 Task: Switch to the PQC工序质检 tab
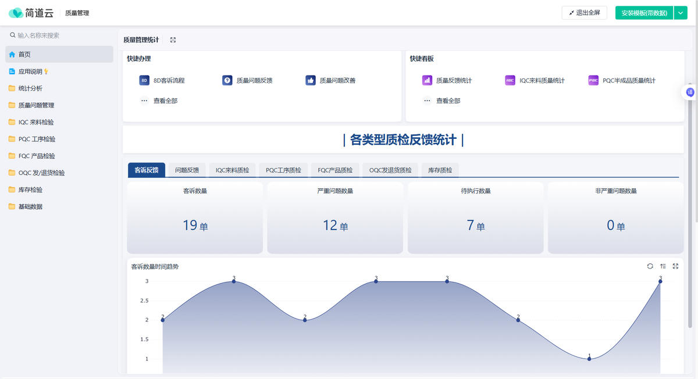pyautogui.click(x=283, y=170)
